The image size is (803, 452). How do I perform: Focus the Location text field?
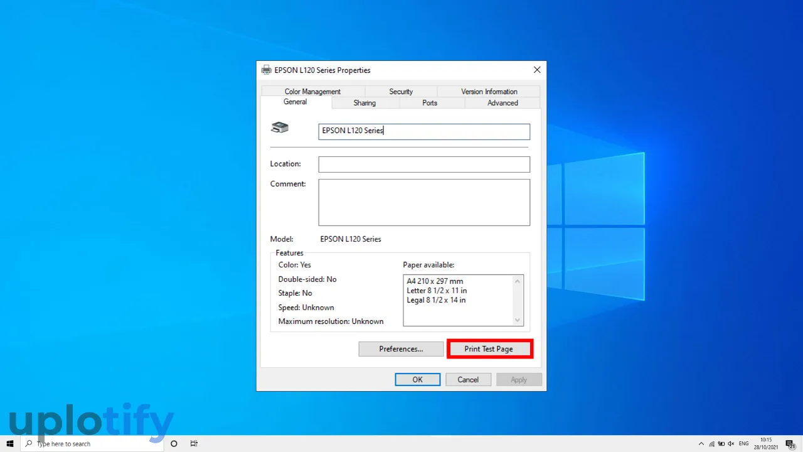(x=424, y=164)
